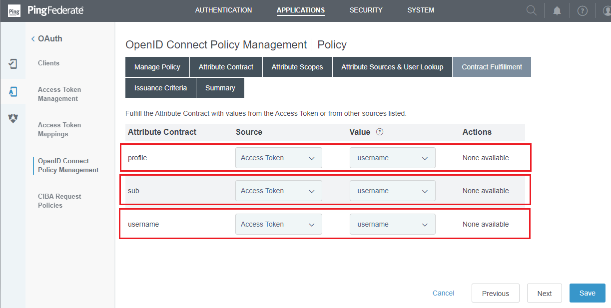Open the user account profile icon
The height and width of the screenshot is (308, 611).
pos(606,11)
